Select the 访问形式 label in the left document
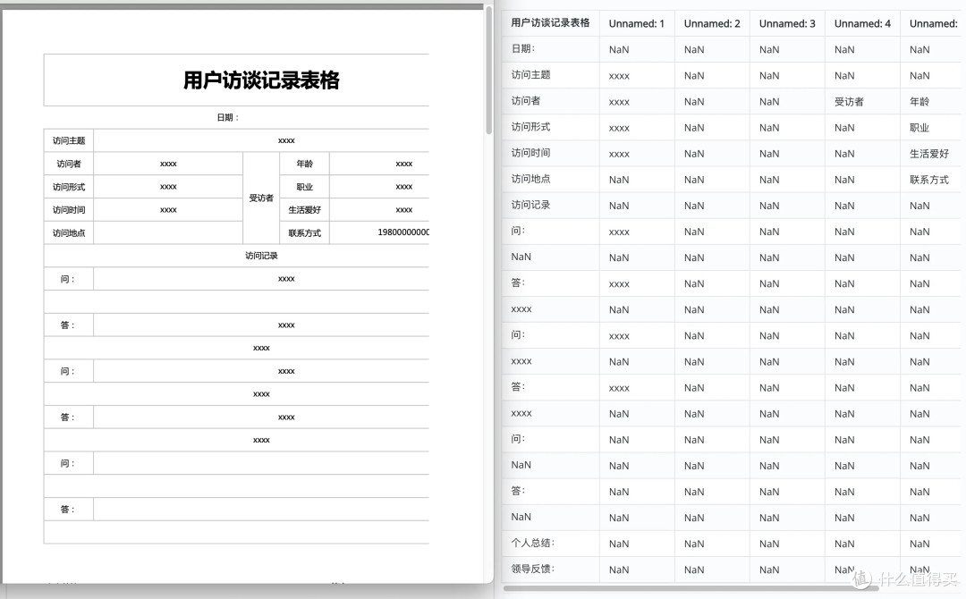The width and height of the screenshot is (966, 599). [x=68, y=187]
